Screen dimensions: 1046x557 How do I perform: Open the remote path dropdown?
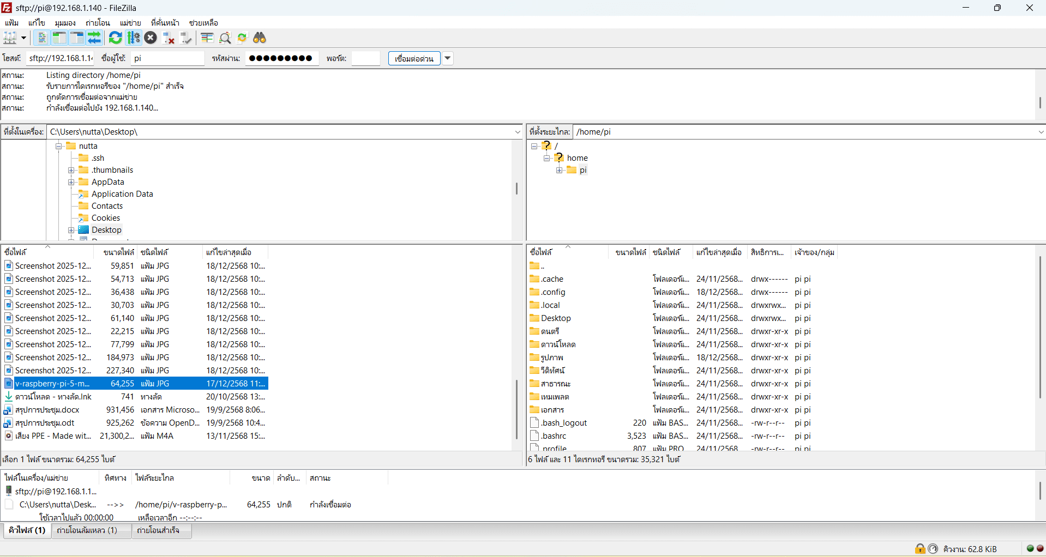pos(1041,132)
